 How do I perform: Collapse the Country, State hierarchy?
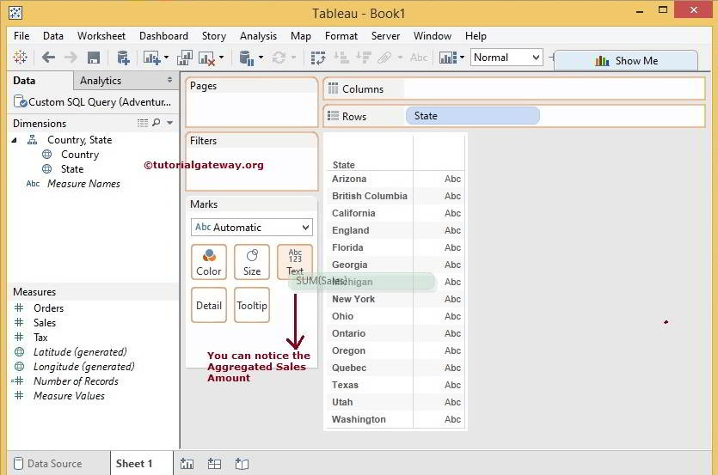pos(15,140)
